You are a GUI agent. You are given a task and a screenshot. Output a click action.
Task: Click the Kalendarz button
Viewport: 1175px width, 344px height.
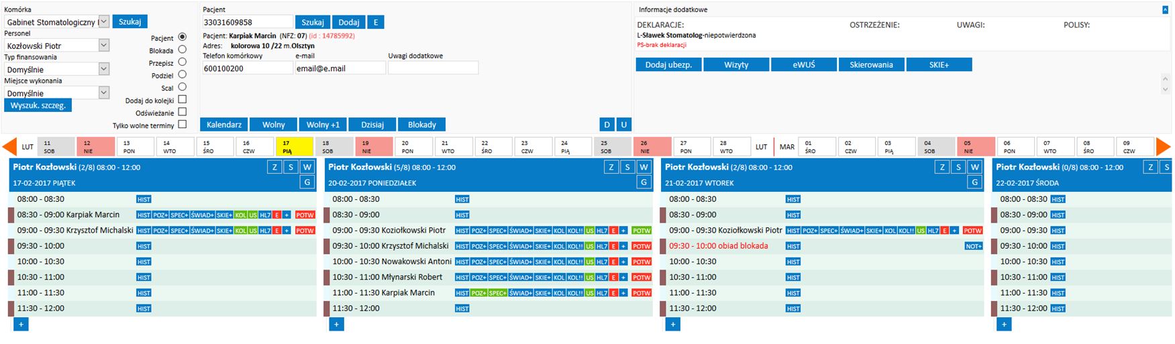223,125
